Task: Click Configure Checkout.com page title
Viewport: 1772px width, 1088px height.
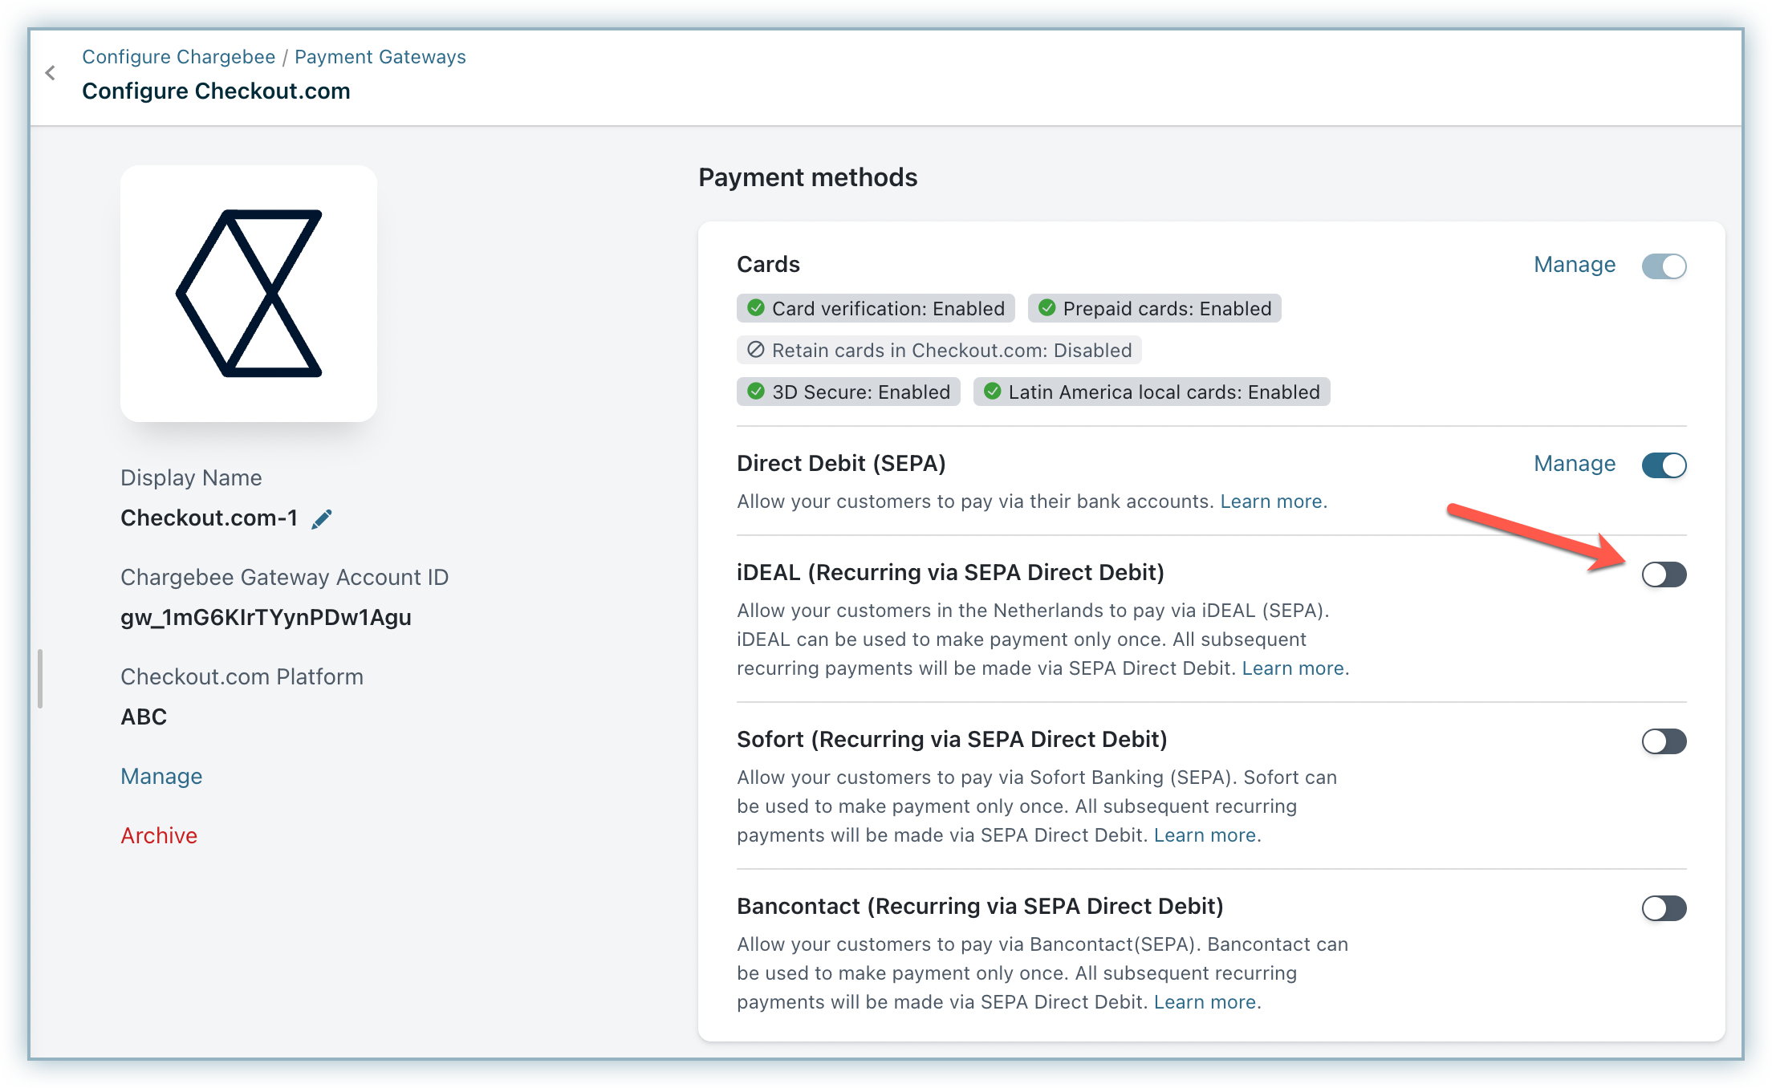Action: [216, 91]
